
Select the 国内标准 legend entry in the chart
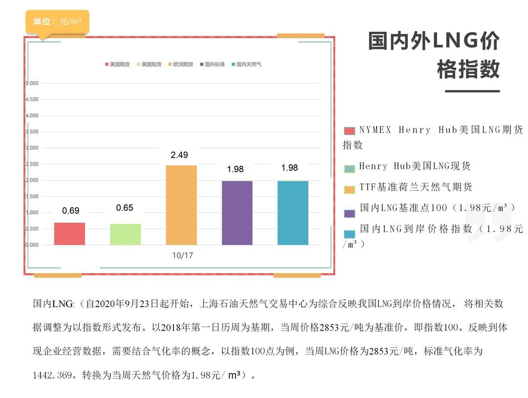click(x=213, y=65)
